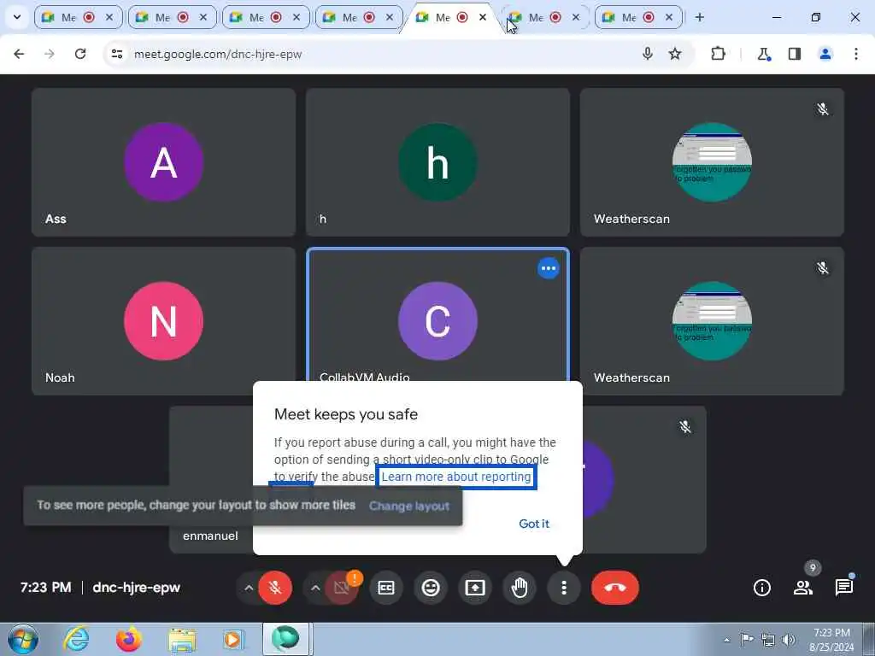This screenshot has height=656, width=875.
Task: Select the h participant tile
Action: 438,161
